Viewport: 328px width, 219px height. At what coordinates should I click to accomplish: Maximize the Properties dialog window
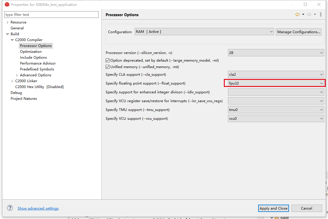coord(305,4)
